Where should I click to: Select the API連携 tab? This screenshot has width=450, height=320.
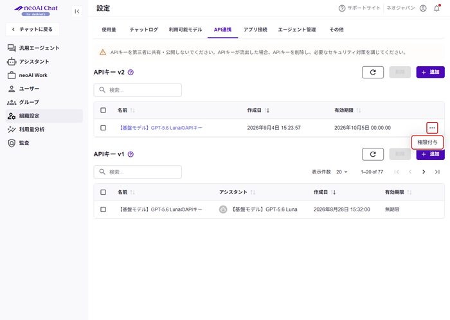(222, 30)
